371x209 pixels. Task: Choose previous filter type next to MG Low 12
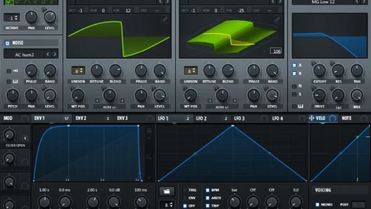pos(357,2)
